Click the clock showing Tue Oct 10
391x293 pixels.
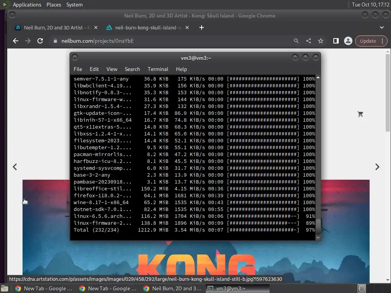pyautogui.click(x=370, y=5)
